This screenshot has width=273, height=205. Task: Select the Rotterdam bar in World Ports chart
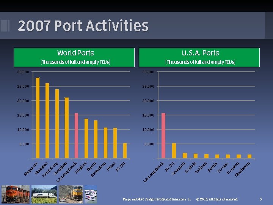coord(105,143)
